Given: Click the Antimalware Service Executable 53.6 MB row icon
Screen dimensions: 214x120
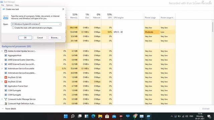Looking at the screenshot, I should pos(6,69).
